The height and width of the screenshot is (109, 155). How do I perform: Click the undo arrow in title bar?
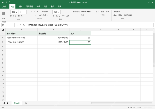[6, 2]
